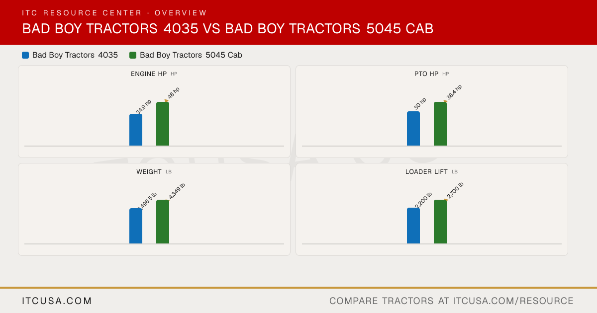Click the blue 4035 legend swatch
This screenshot has width=597, height=313.
click(25, 55)
